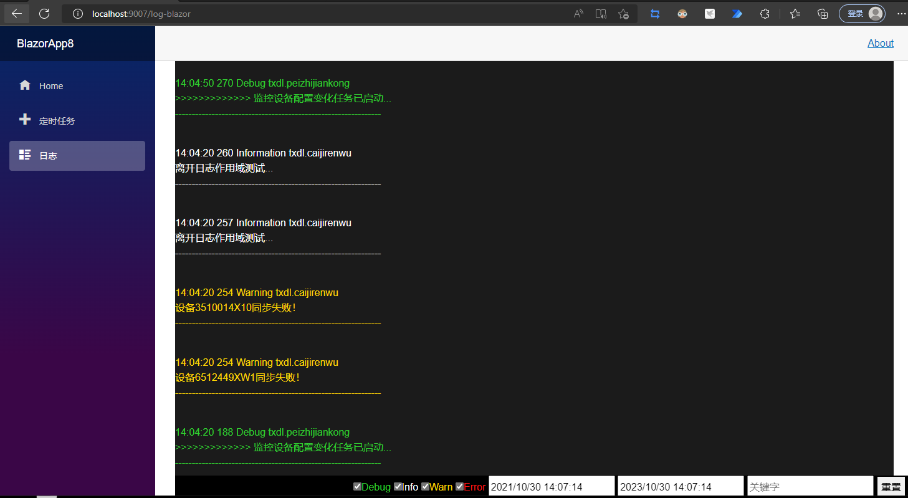The height and width of the screenshot is (498, 908).
Task: Open the Collections icon in the toolbar
Action: pyautogui.click(x=823, y=14)
